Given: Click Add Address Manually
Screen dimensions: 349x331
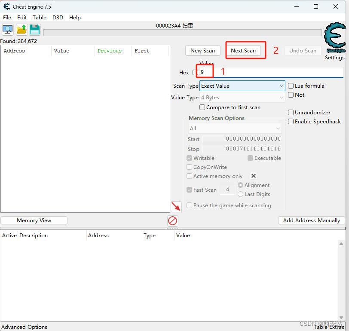Looking at the screenshot, I should [311, 221].
